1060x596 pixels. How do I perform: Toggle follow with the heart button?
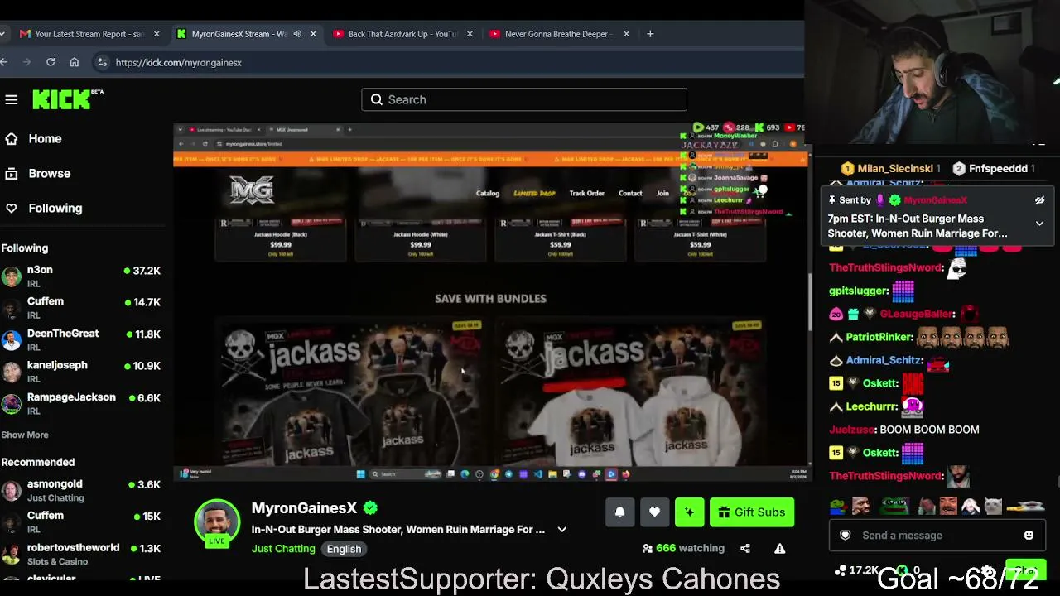pyautogui.click(x=654, y=512)
